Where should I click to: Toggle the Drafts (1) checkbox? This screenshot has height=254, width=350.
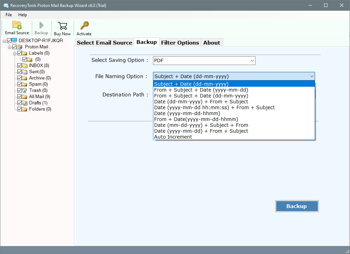pyautogui.click(x=20, y=103)
